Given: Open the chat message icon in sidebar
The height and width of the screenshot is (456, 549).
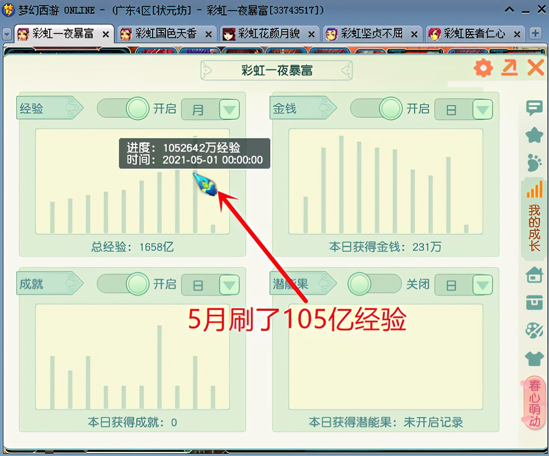Looking at the screenshot, I should [x=534, y=108].
